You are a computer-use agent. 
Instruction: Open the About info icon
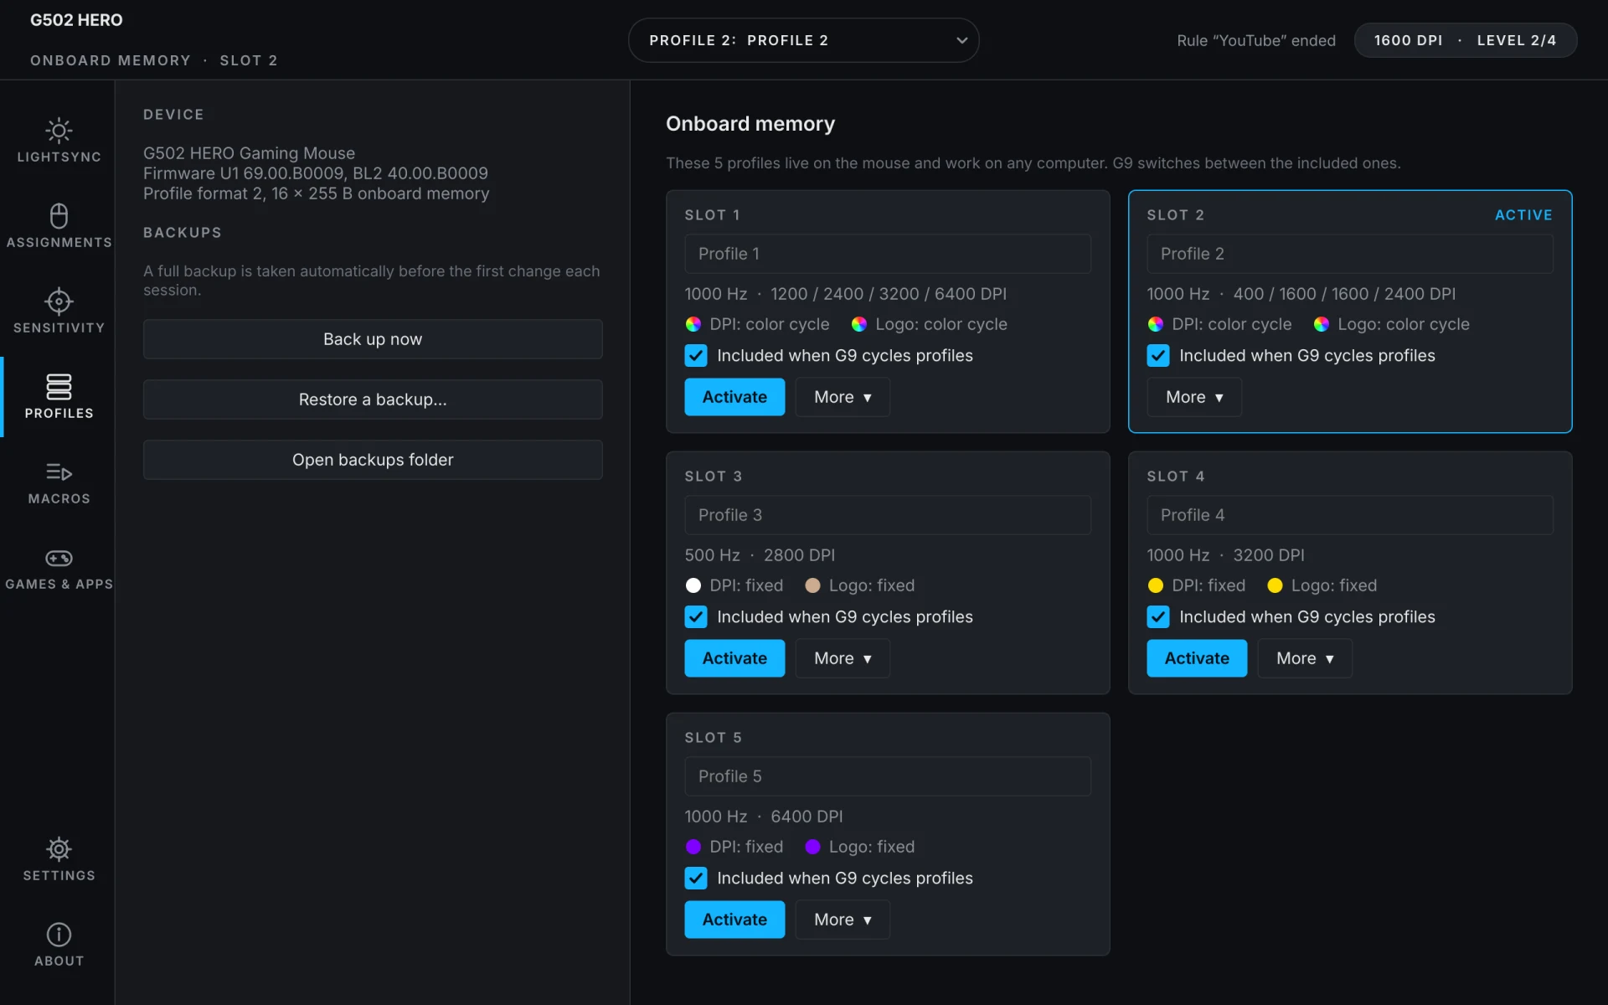click(x=59, y=935)
